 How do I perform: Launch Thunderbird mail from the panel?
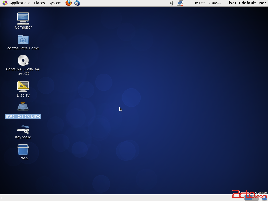pyautogui.click(x=77, y=3)
